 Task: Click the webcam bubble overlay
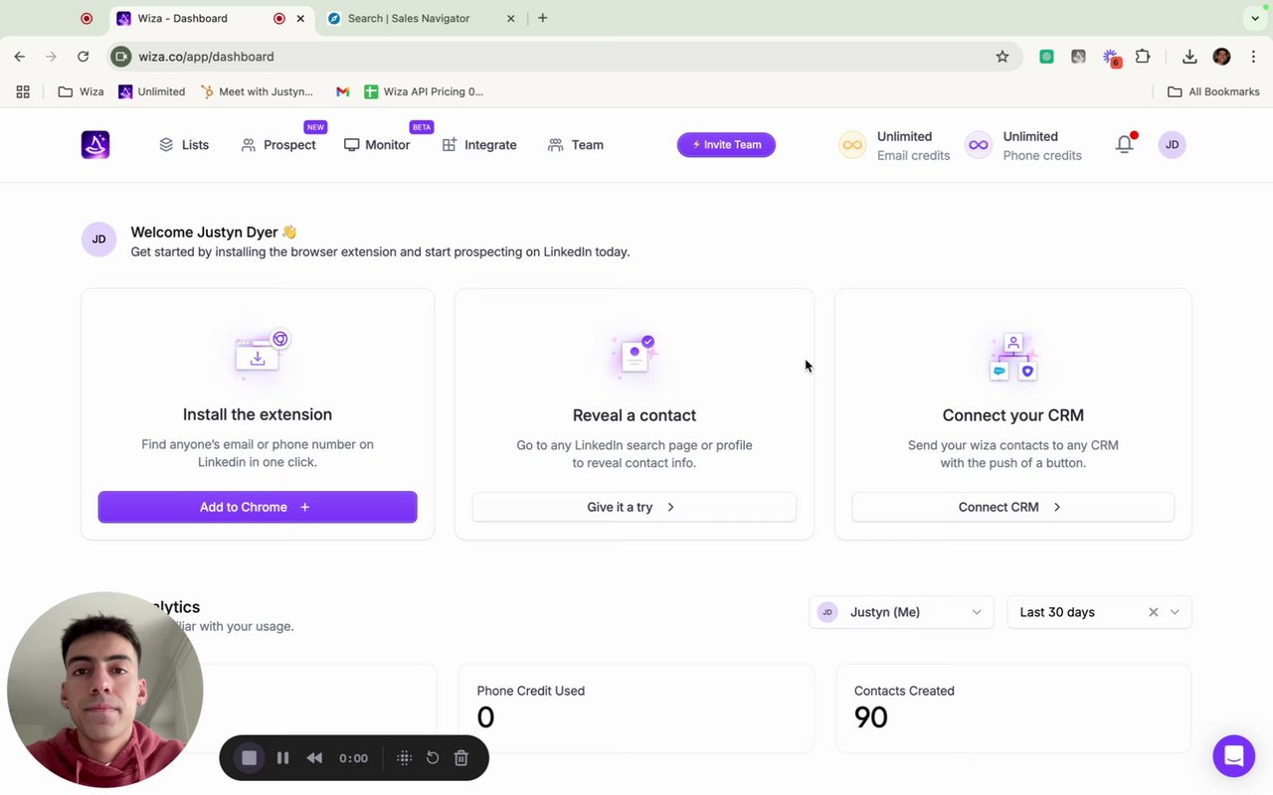click(x=104, y=691)
